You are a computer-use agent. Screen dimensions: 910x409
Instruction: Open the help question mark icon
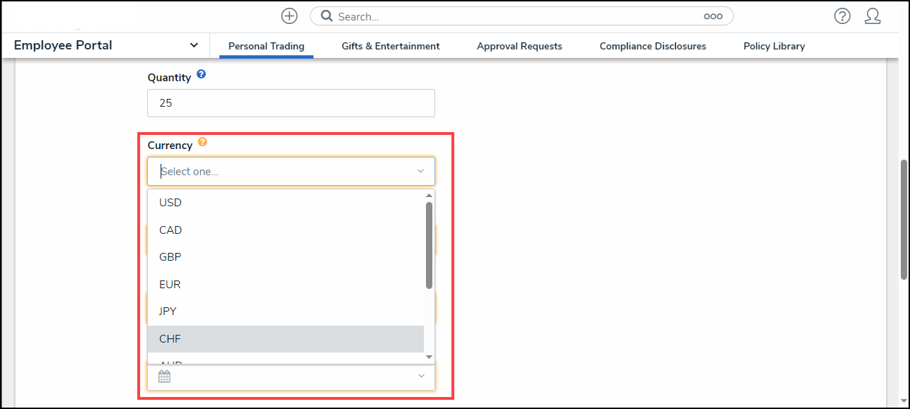pos(842,16)
